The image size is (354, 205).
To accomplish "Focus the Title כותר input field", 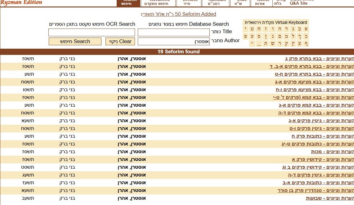I will point(174,33).
